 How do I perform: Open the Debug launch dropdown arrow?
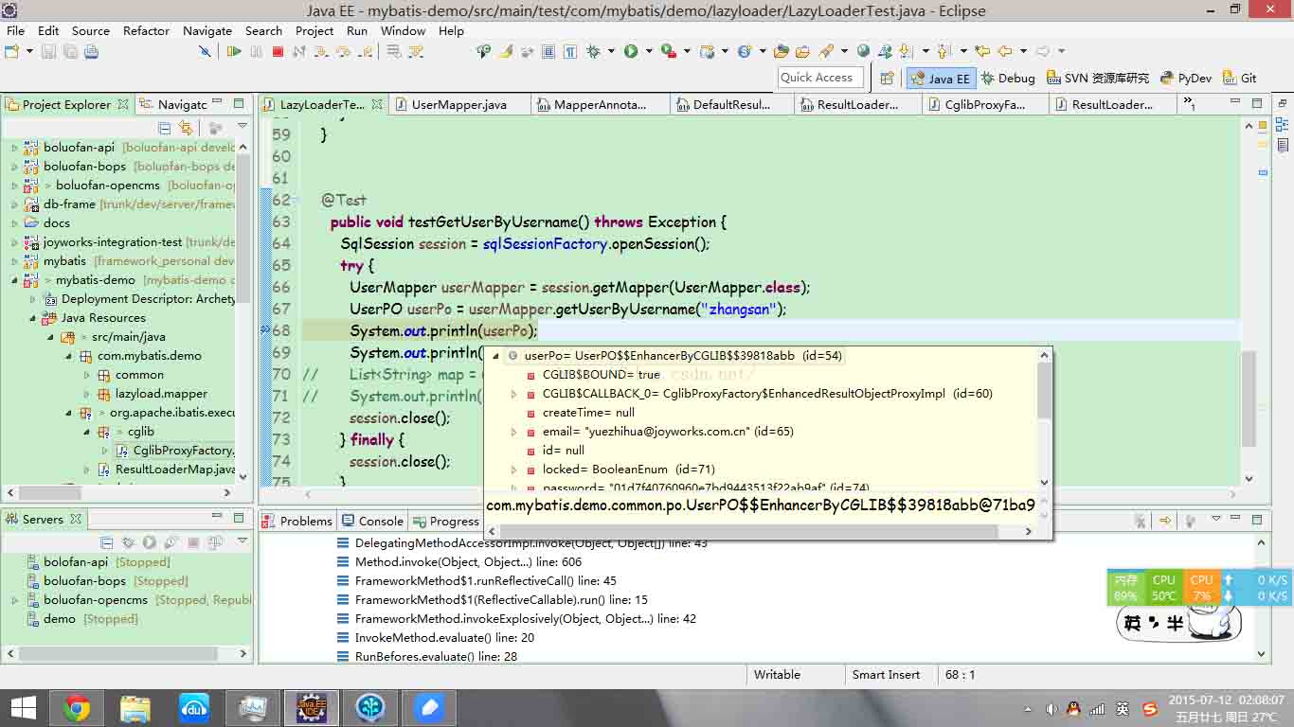(611, 51)
